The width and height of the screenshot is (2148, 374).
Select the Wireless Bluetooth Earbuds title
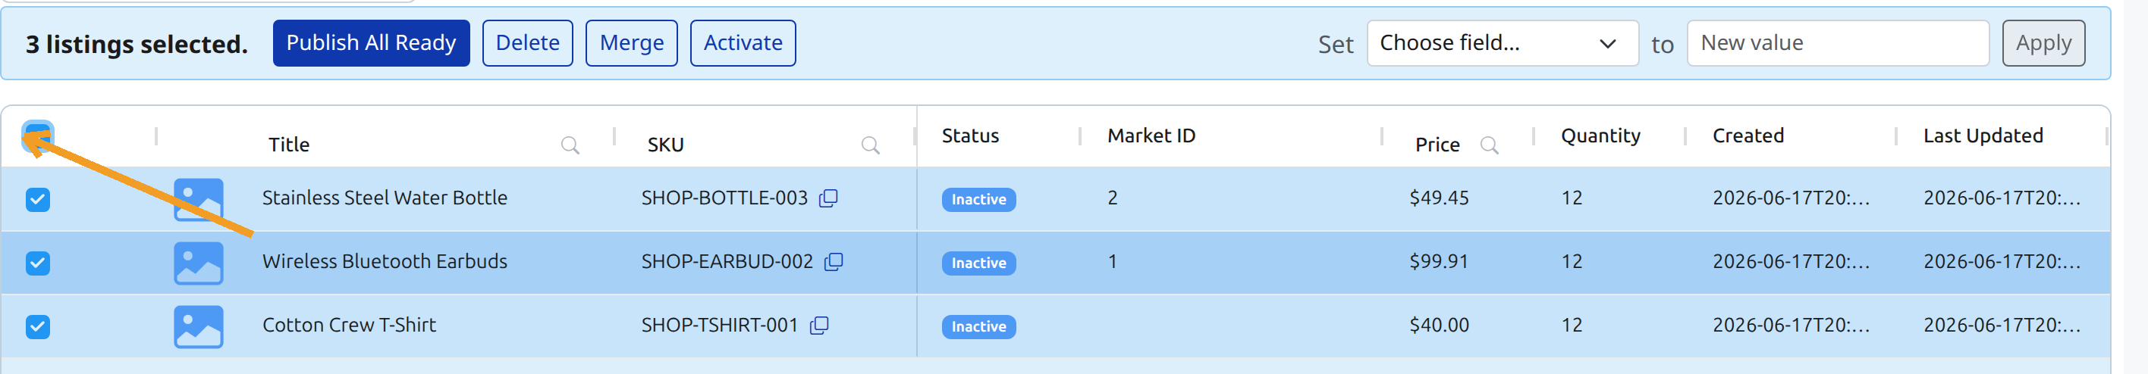coord(385,261)
